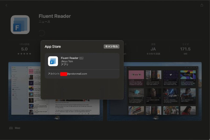
Task: Open the share icon at top right
Action: pyautogui.click(x=202, y=5)
